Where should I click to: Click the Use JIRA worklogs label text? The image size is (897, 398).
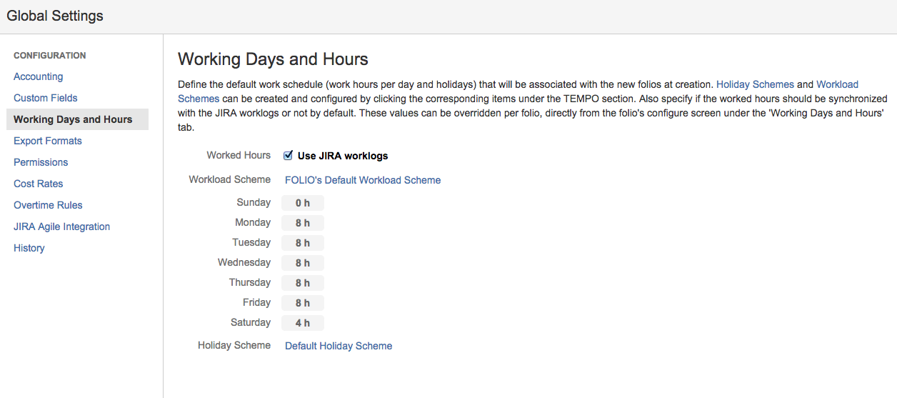[343, 156]
